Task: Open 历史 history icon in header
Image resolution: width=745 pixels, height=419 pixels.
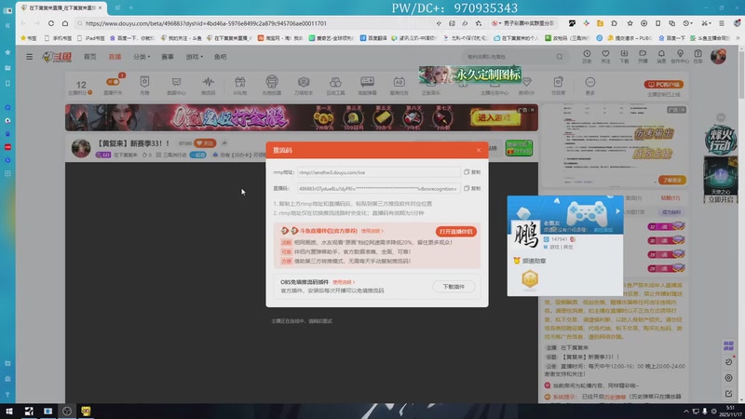Action: 587,56
